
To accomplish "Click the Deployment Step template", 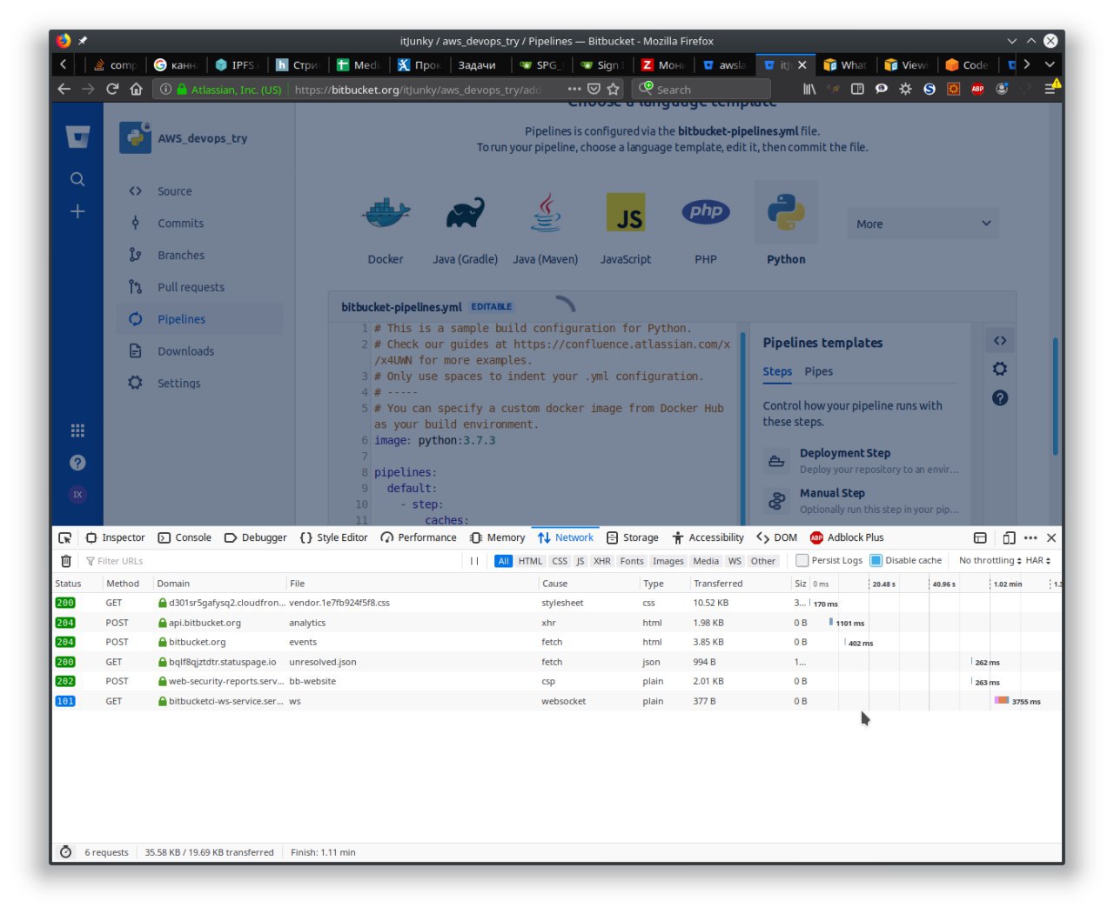I will click(862, 461).
